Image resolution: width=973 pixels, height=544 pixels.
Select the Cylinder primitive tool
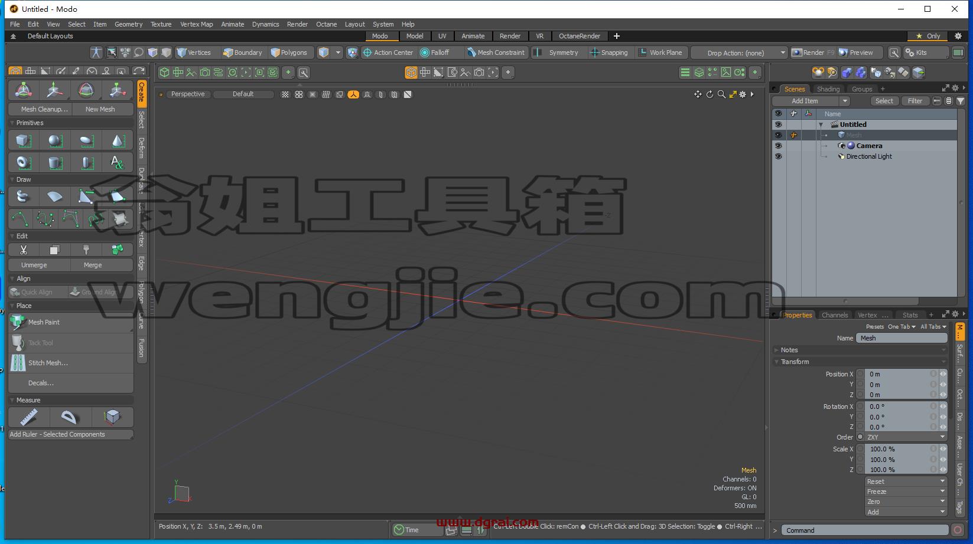pyautogui.click(x=55, y=162)
